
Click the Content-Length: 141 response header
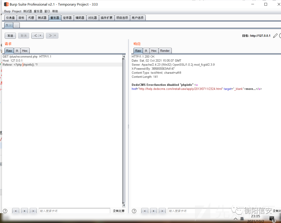pyautogui.click(x=145, y=77)
